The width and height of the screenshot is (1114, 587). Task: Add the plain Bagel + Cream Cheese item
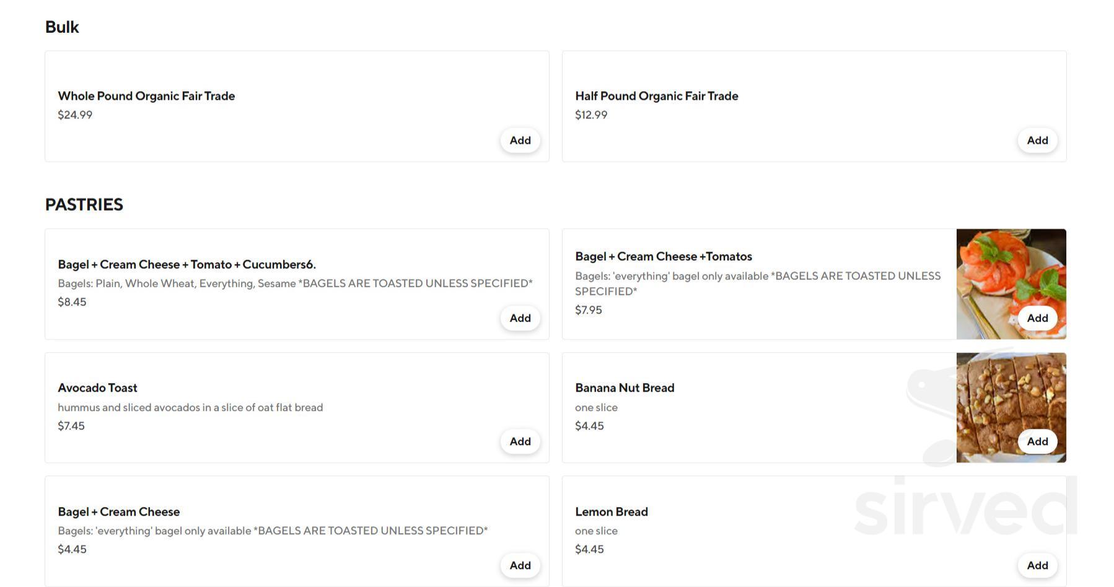[520, 565]
